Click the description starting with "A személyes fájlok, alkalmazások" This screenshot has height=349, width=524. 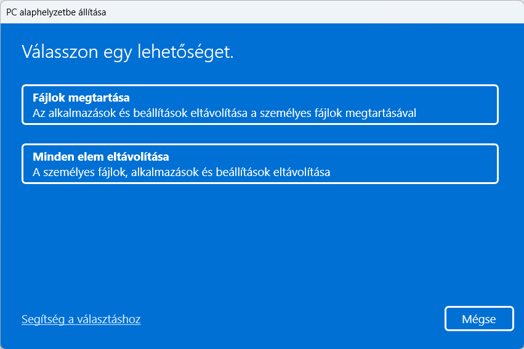(181, 172)
